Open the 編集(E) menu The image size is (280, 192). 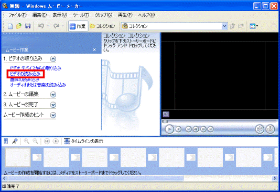(39, 15)
